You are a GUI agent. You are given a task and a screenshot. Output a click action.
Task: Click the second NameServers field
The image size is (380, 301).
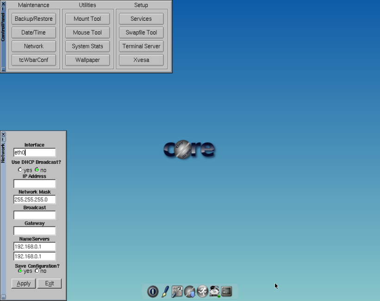(34, 256)
